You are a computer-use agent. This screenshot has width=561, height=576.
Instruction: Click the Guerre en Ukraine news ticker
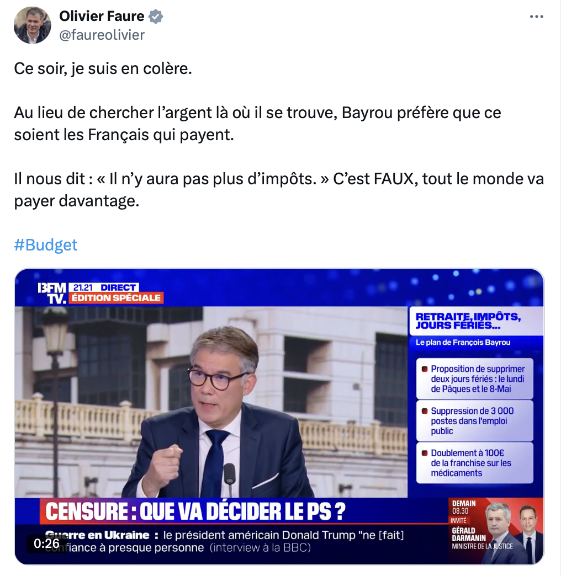click(224, 541)
